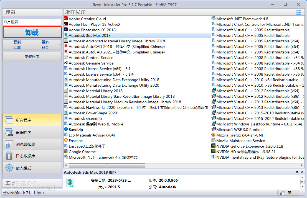Open the 浏览器拓展 section
Viewport: 307px width, 198px height.
point(32,144)
